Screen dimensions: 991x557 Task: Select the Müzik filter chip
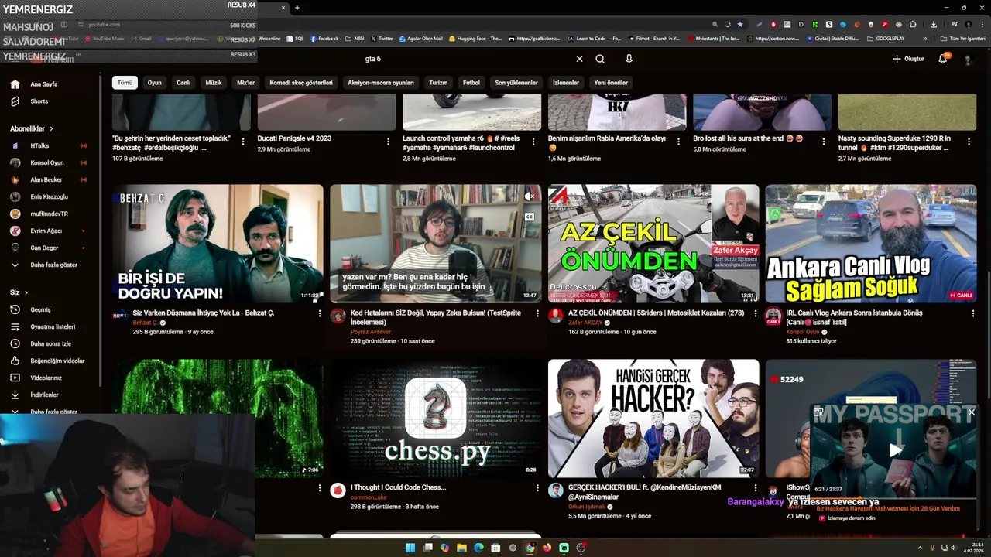[214, 83]
